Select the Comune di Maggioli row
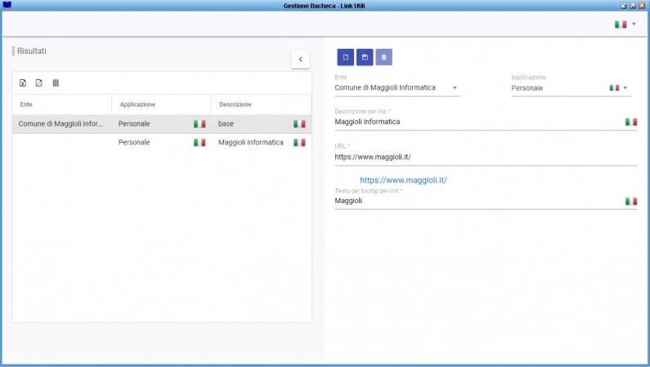Screen dimensions: 650x367 [62, 124]
